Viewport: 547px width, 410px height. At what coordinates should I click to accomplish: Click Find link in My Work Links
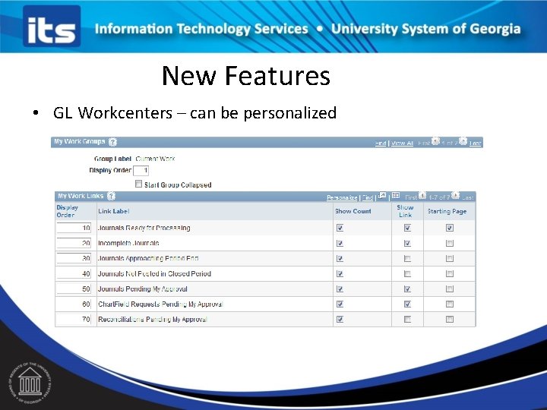click(368, 197)
